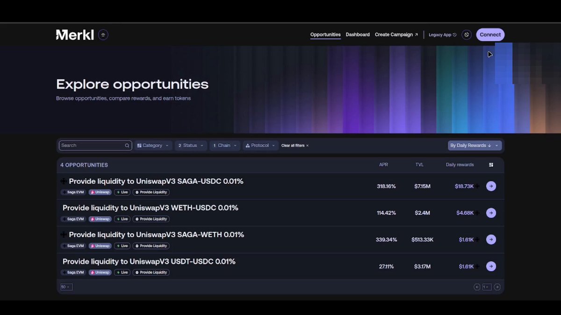Image resolution: width=561 pixels, height=315 pixels.
Task: Open USDT-USDC 0.01% opportunity title
Action: [149, 261]
